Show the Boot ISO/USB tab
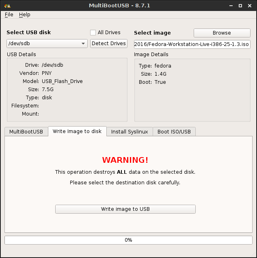257x258 pixels. (x=174, y=131)
